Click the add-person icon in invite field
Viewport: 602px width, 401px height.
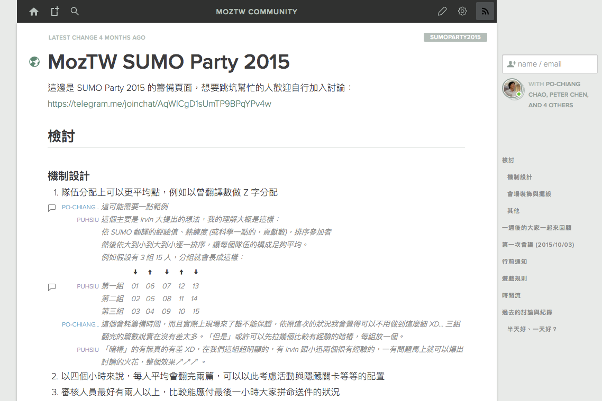click(511, 64)
